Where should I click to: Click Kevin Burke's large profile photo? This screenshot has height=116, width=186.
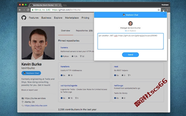point(38,43)
